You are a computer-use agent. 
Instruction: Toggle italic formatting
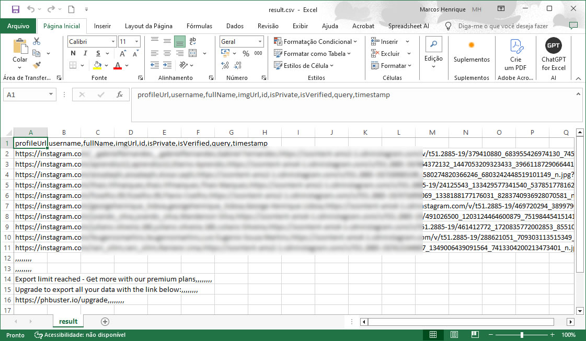pos(85,53)
